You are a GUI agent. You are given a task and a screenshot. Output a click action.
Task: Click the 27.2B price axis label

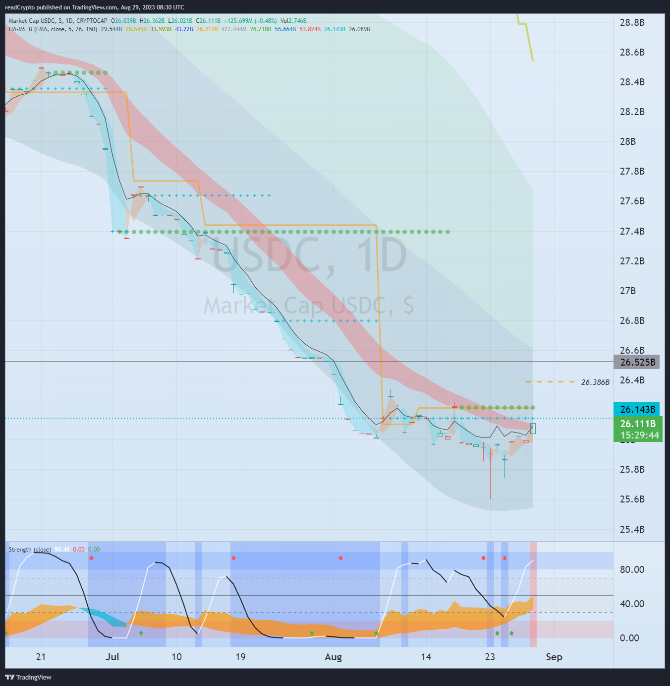click(x=632, y=261)
